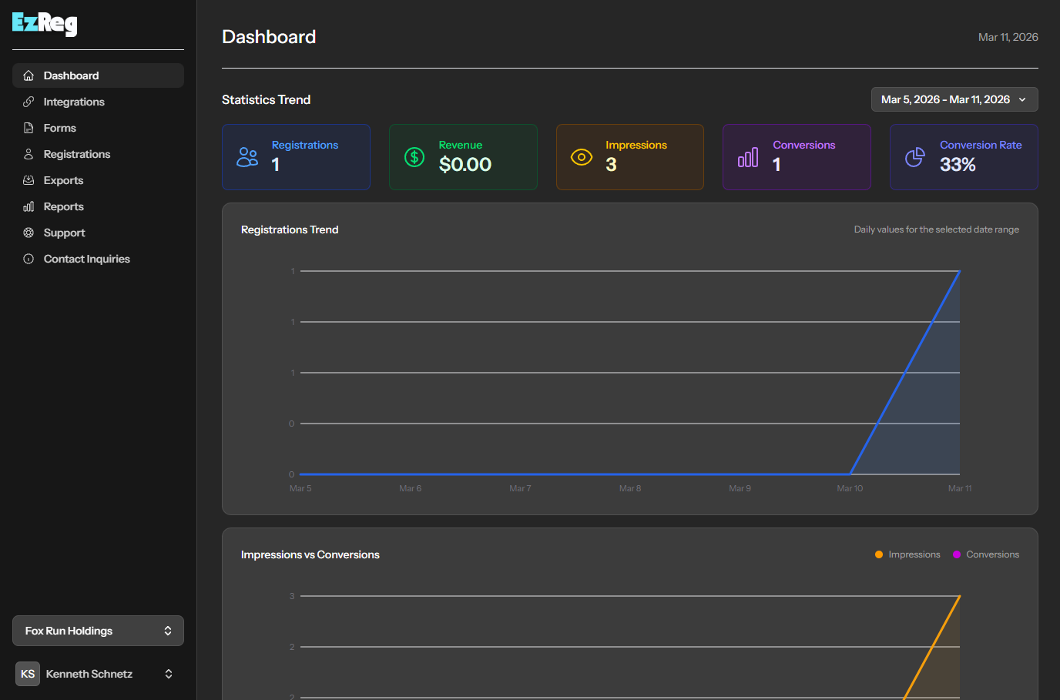Select the Dashboard home icon
The width and height of the screenshot is (1060, 700).
click(x=29, y=75)
